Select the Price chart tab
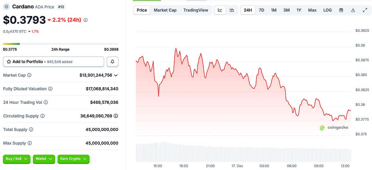This screenshot has width=372, height=170. click(x=142, y=10)
